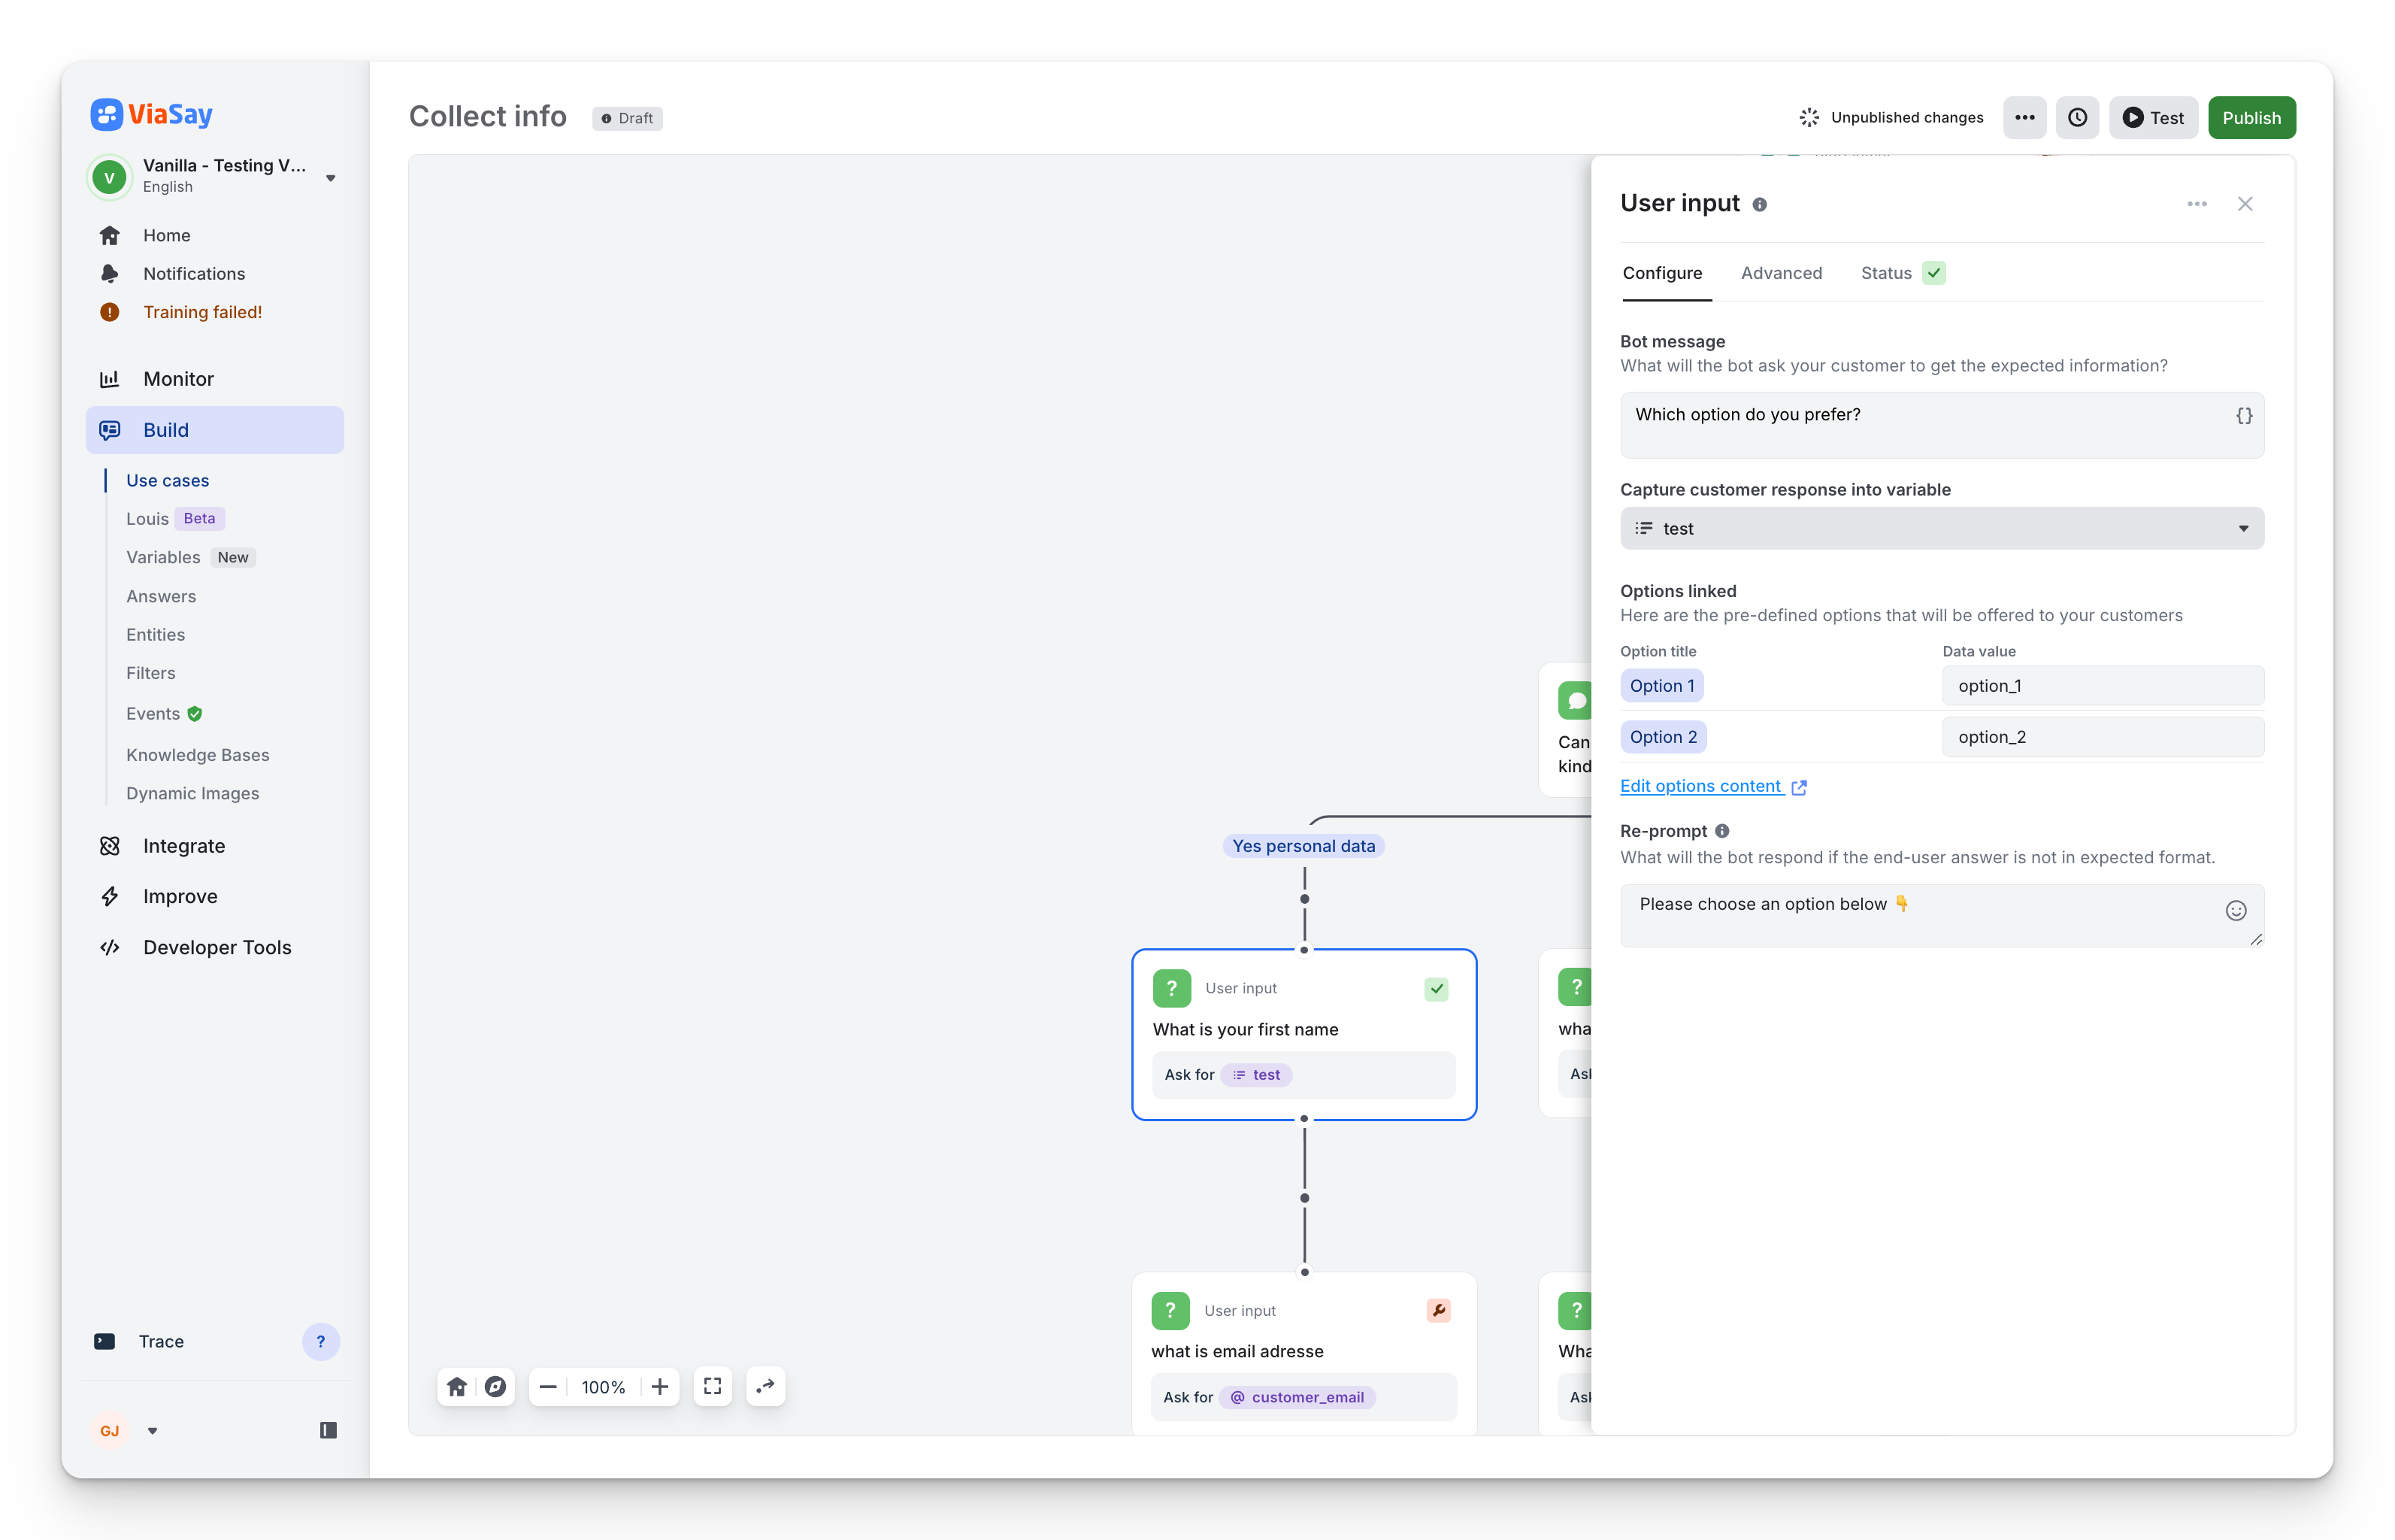This screenshot has height=1540, width=2395.
Task: Switch to the Advanced tab
Action: (1782, 273)
